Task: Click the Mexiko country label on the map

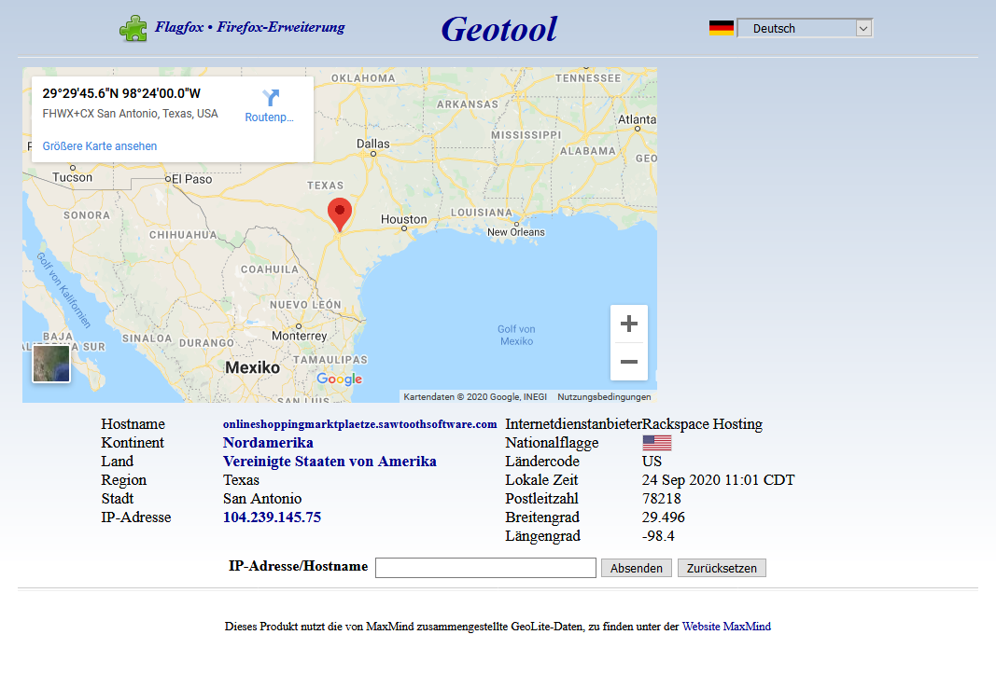Action: (252, 367)
